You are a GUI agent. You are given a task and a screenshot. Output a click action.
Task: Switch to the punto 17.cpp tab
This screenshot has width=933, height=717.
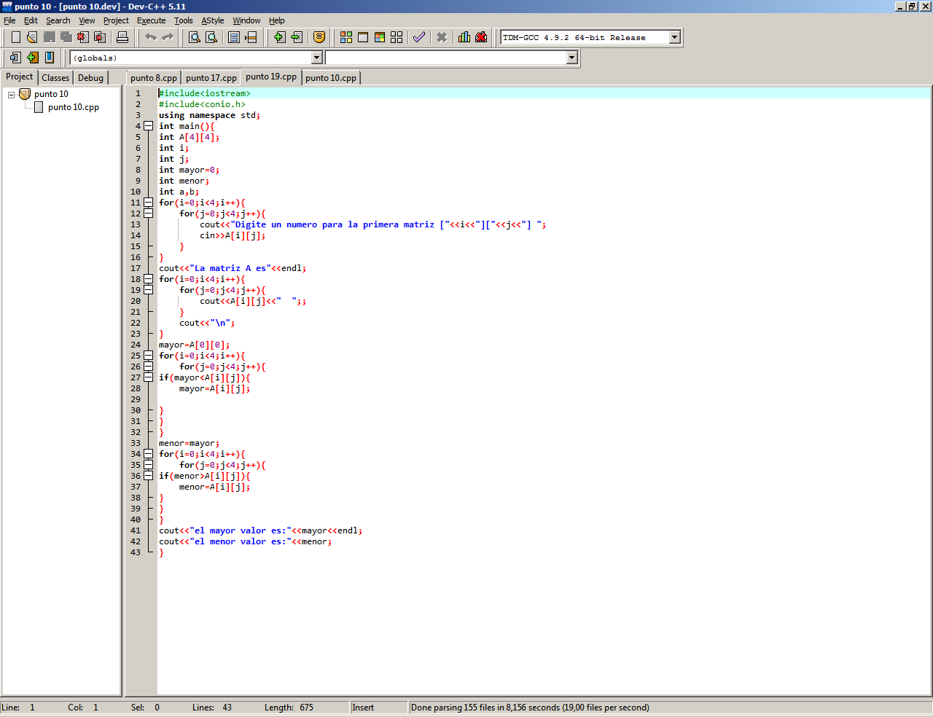click(211, 78)
